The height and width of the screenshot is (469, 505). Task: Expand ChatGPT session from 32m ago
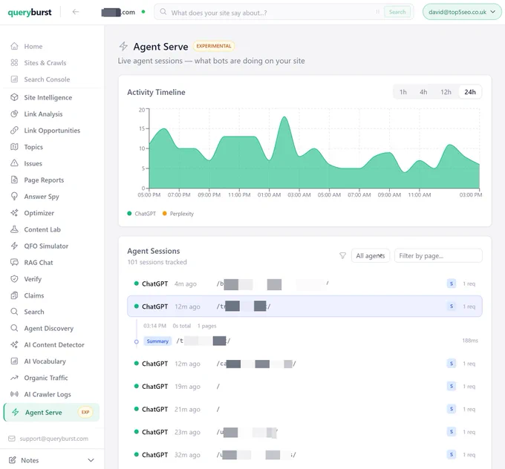[x=304, y=455]
